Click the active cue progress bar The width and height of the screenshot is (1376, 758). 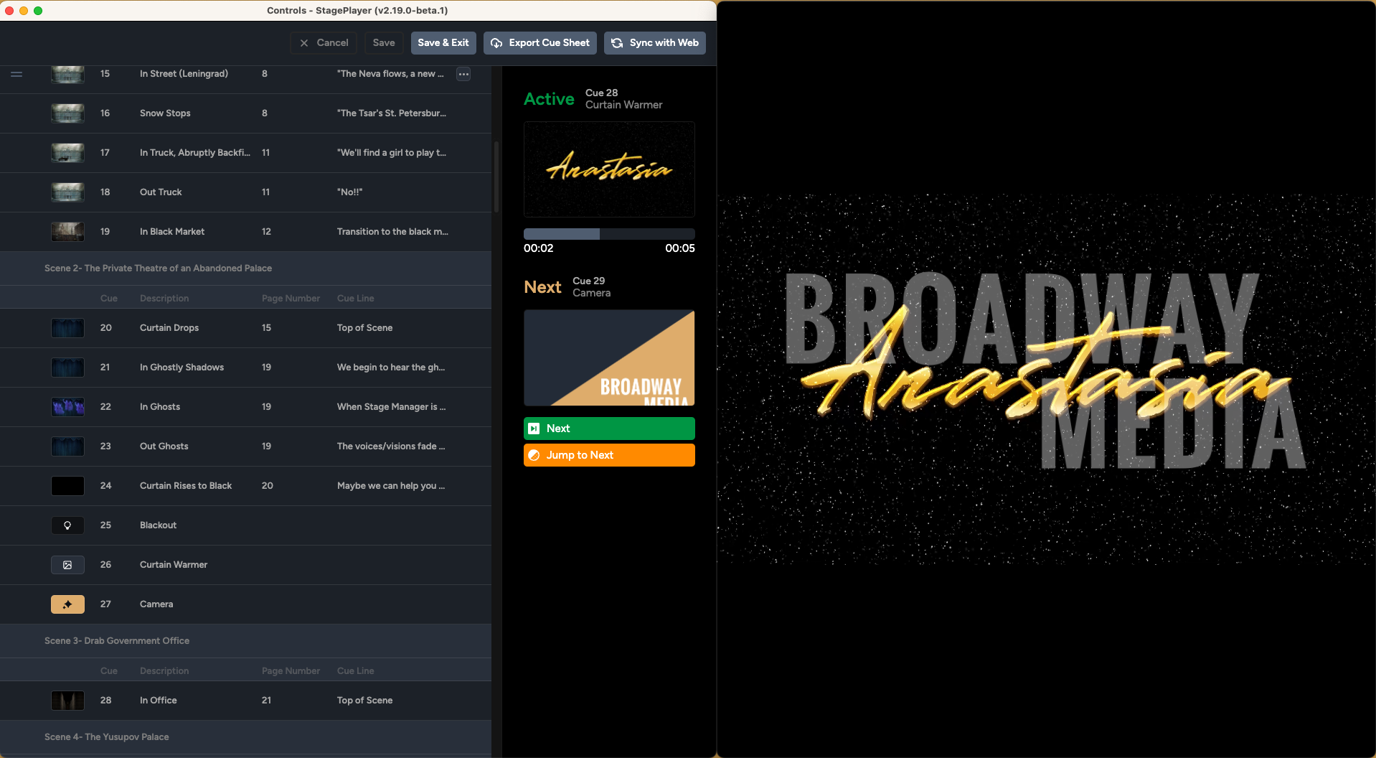click(x=609, y=234)
